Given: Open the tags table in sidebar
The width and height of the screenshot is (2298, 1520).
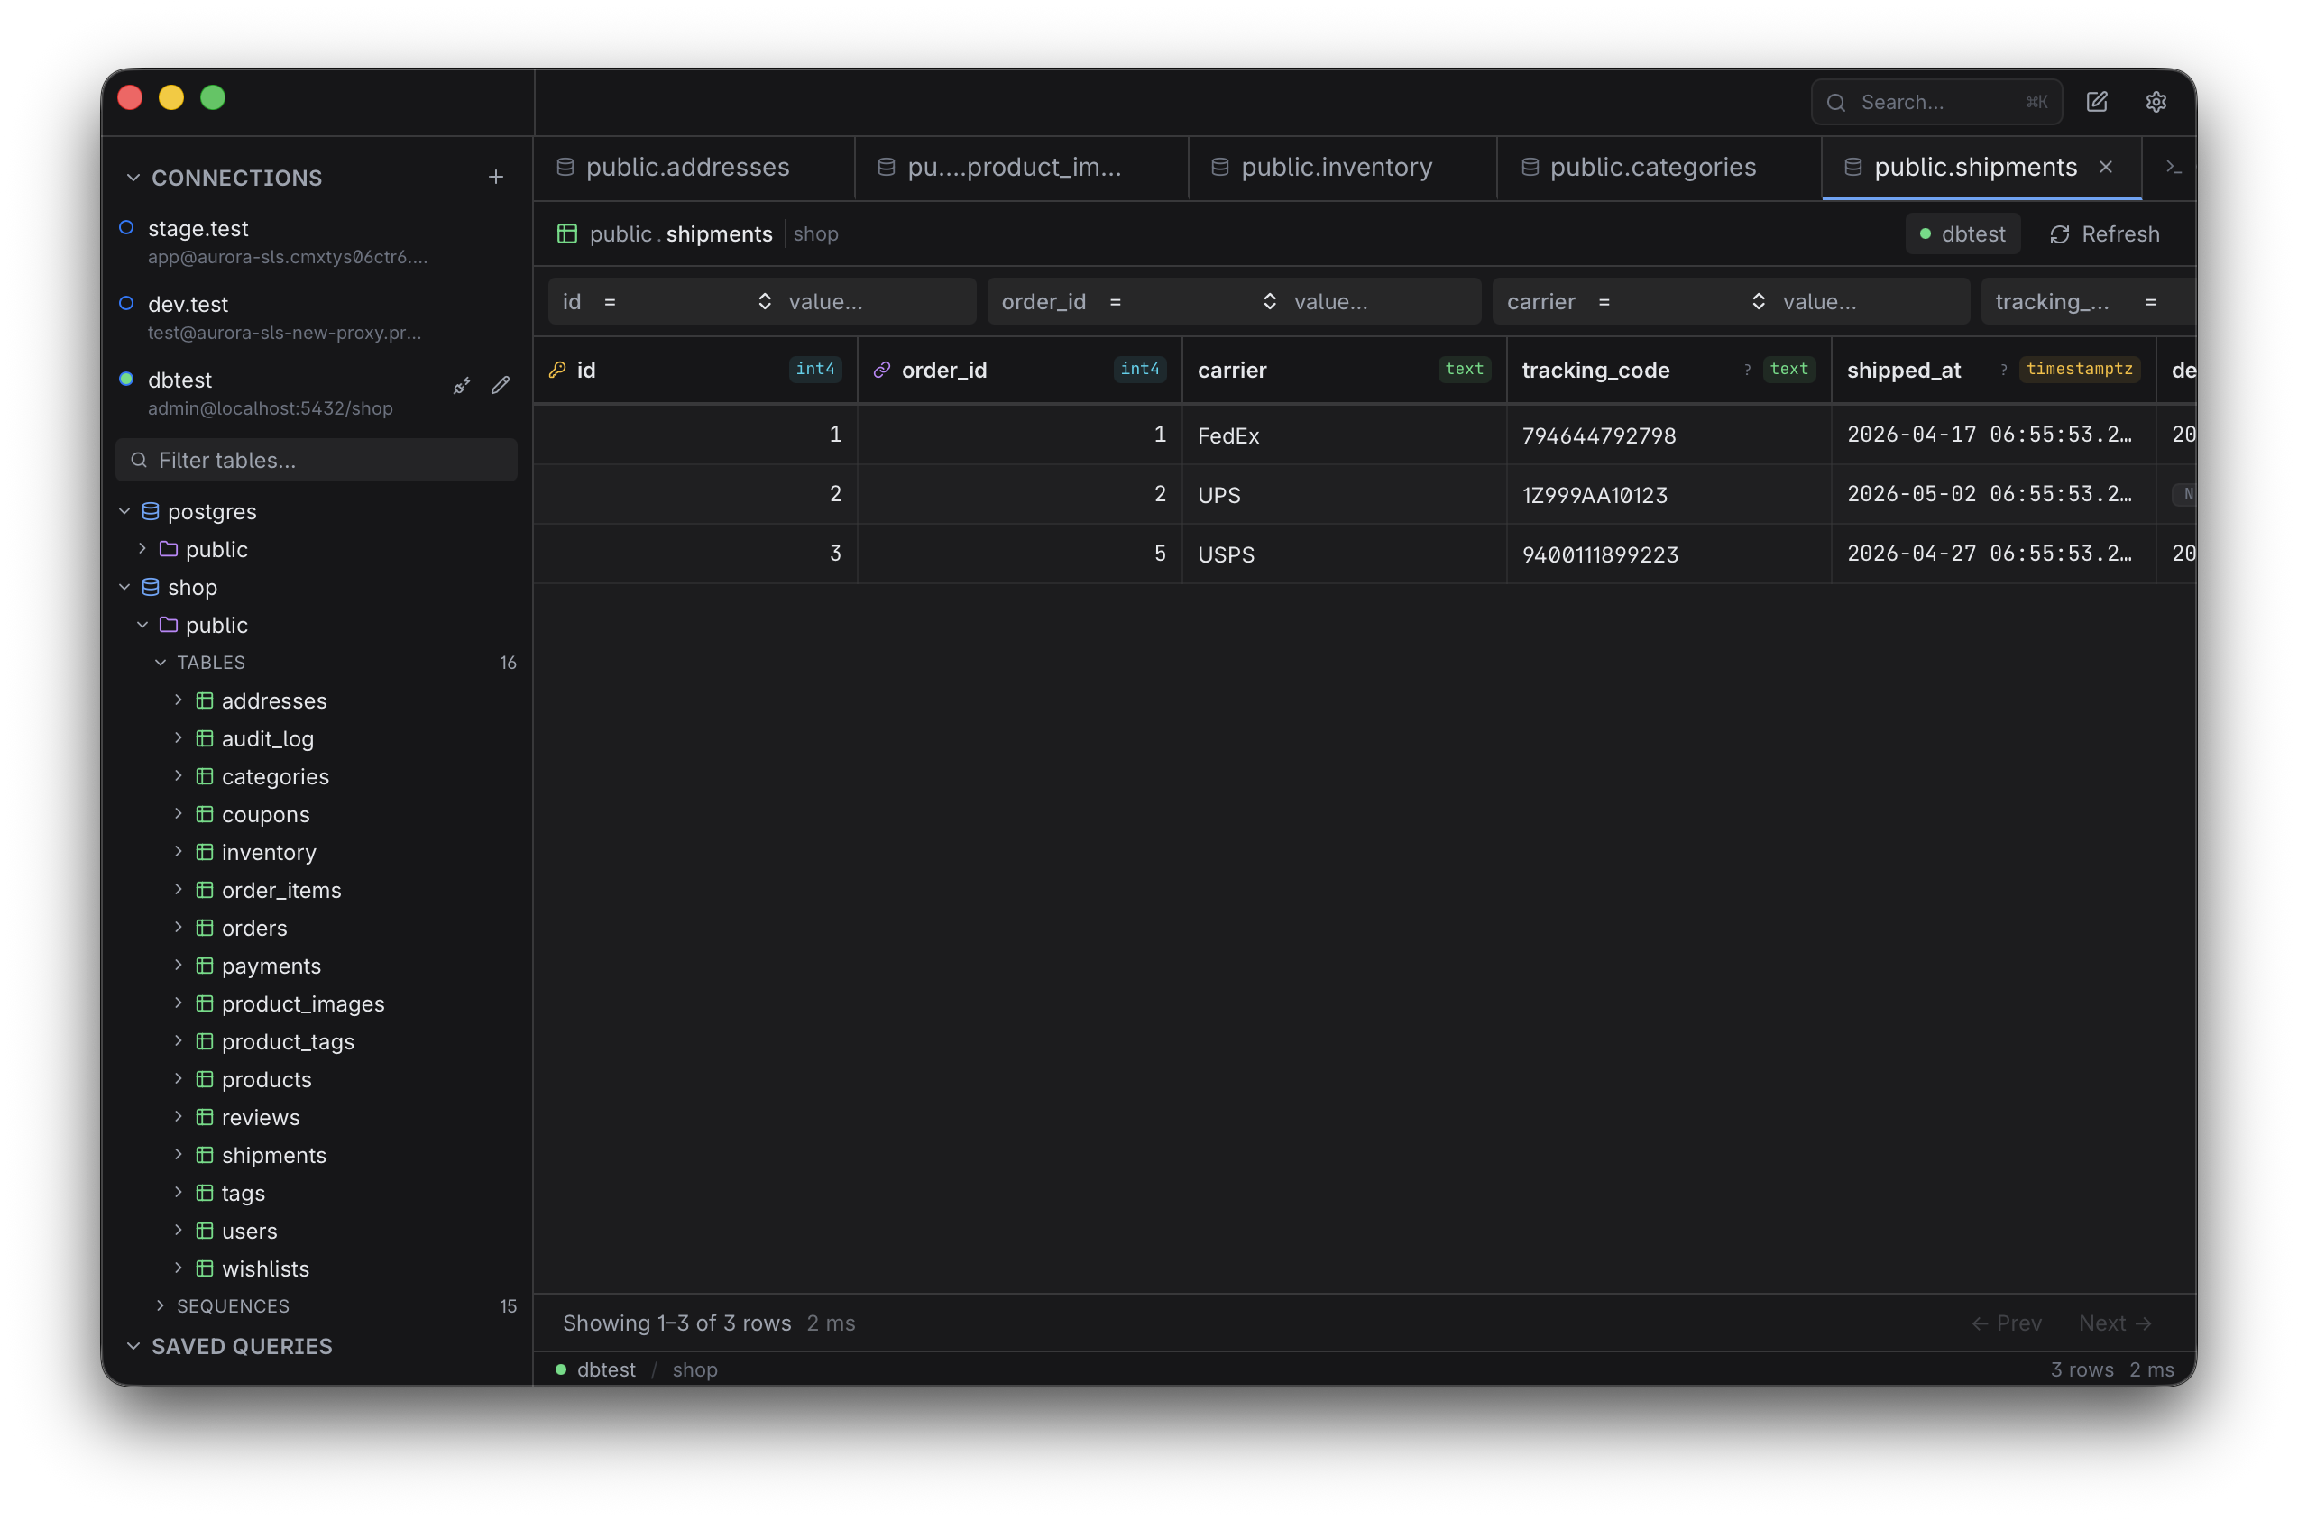Looking at the screenshot, I should coord(243,1194).
